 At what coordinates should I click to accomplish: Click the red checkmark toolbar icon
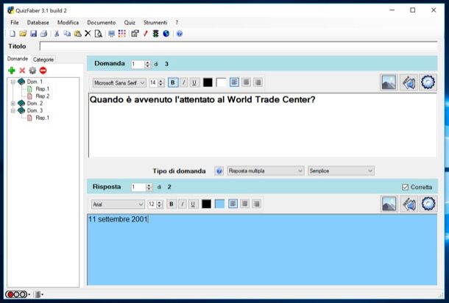click(x=146, y=34)
